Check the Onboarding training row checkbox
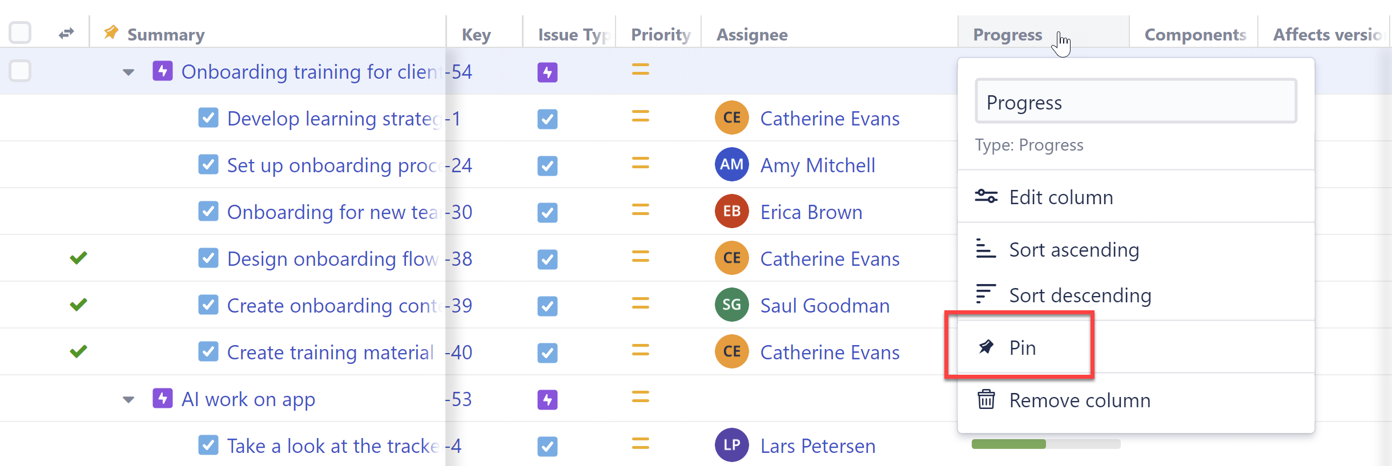1392x466 pixels. tap(20, 71)
